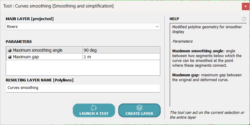Select the Maximum smoothing angle parameter row
Screen dimensions: 250x125
pyautogui.click(x=45, y=50)
